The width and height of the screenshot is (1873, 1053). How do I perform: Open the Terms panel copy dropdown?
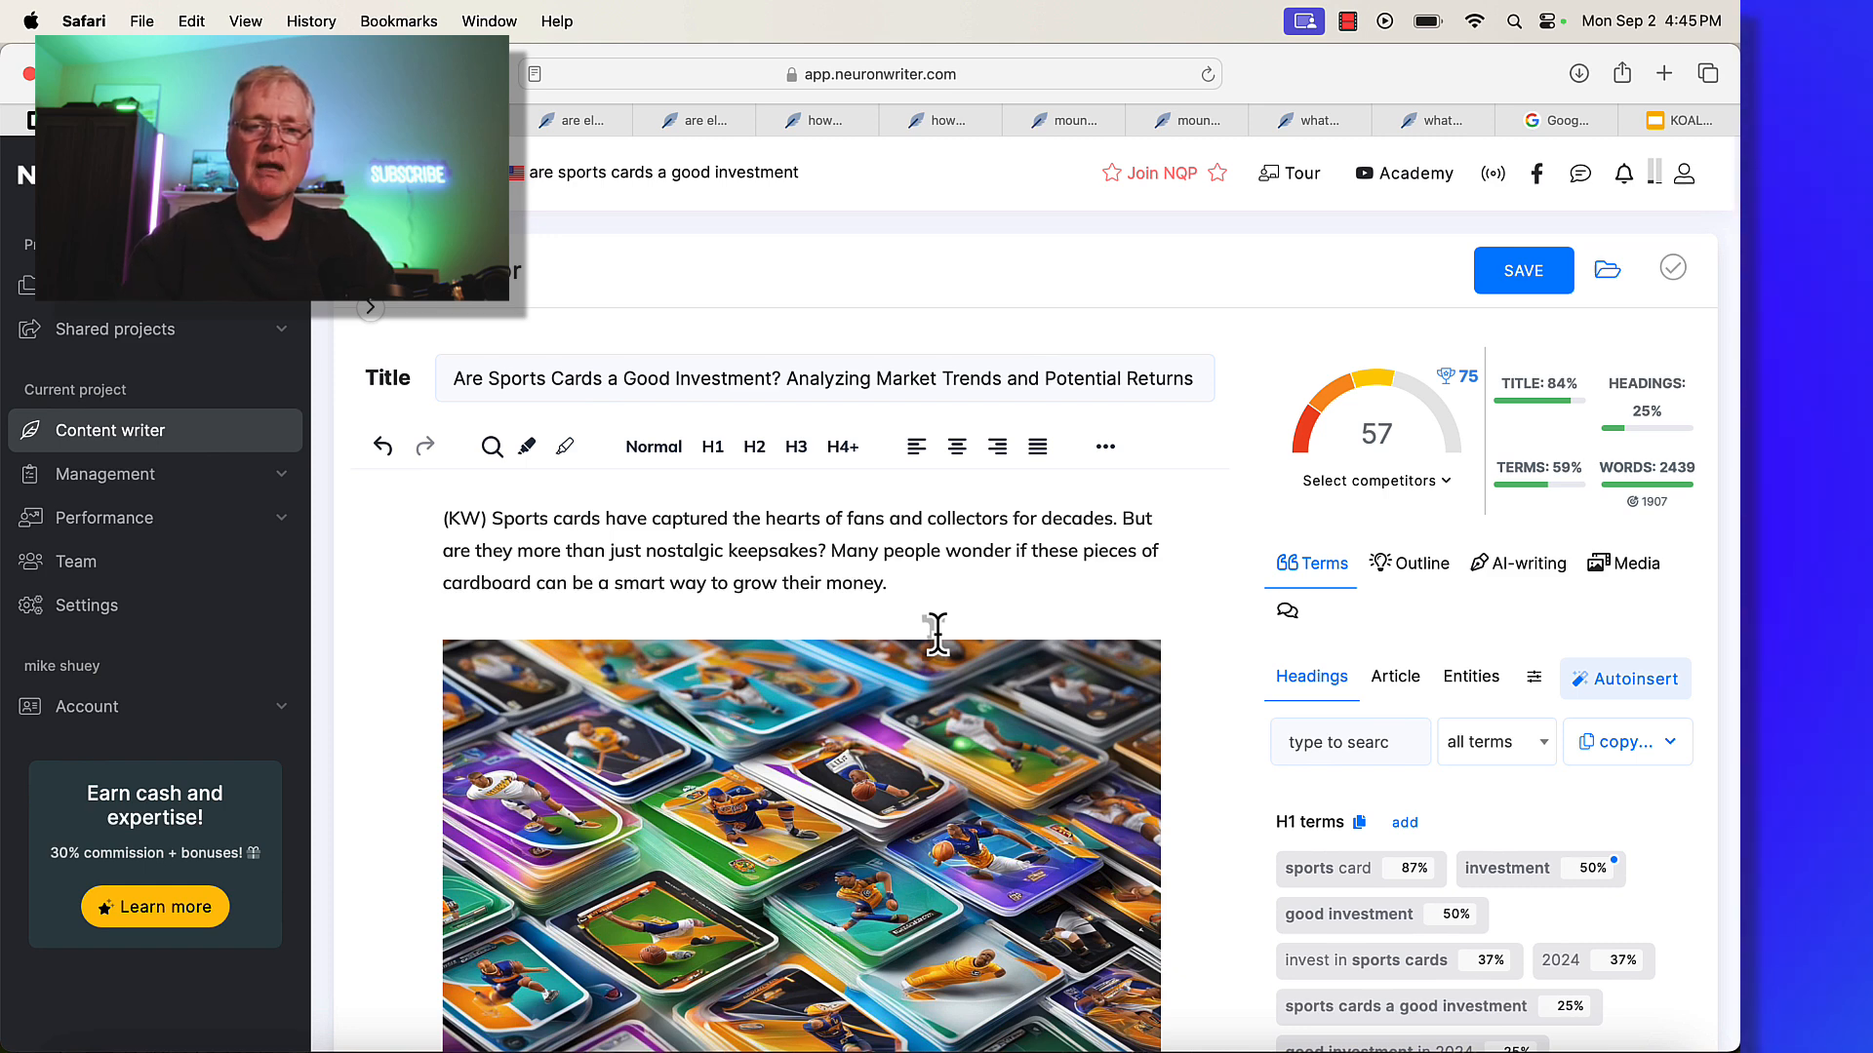click(x=1670, y=741)
